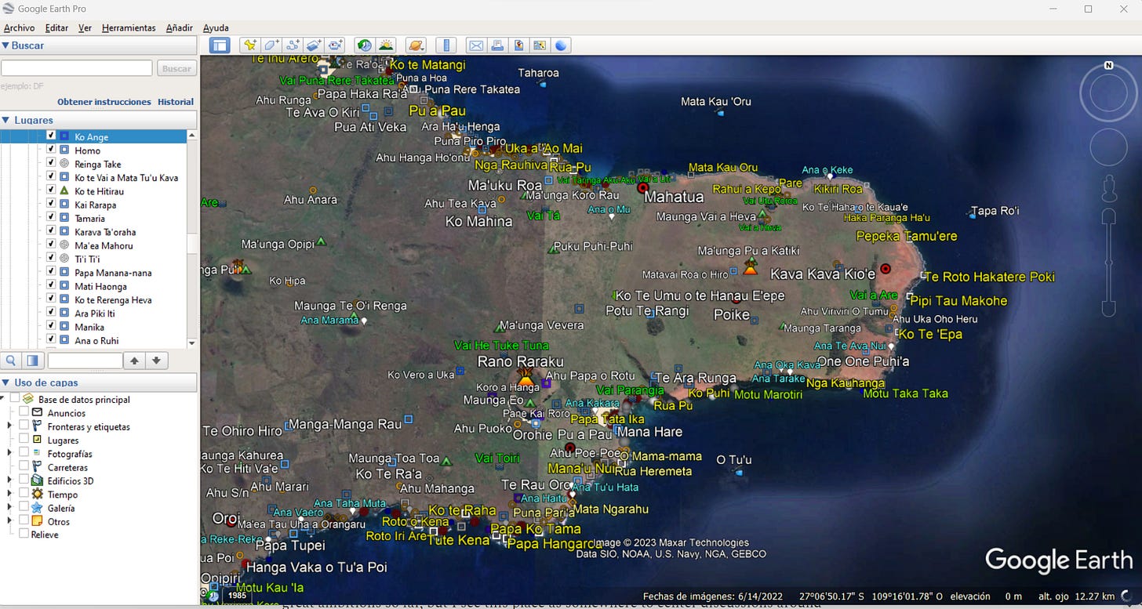Open the Añadir menu
This screenshot has height=609, width=1142.
coord(179,28)
